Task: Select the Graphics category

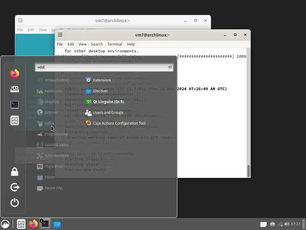Action: [x=48, y=102]
